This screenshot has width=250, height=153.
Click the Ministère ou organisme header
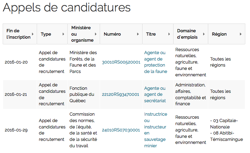pos(81,34)
